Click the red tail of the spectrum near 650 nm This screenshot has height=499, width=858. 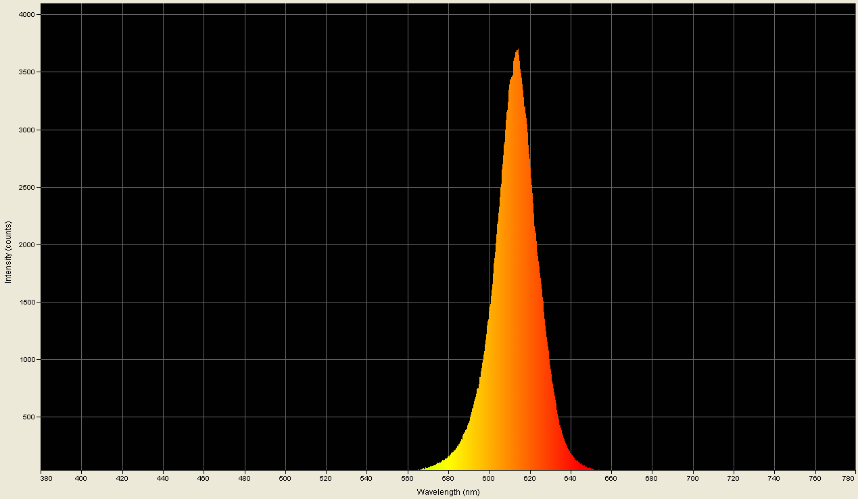[x=578, y=465]
